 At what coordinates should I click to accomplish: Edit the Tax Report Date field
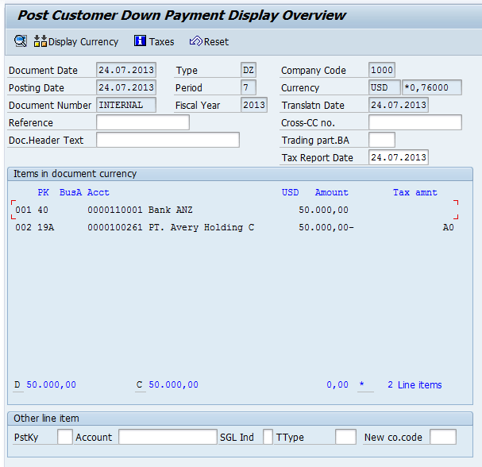click(x=398, y=157)
